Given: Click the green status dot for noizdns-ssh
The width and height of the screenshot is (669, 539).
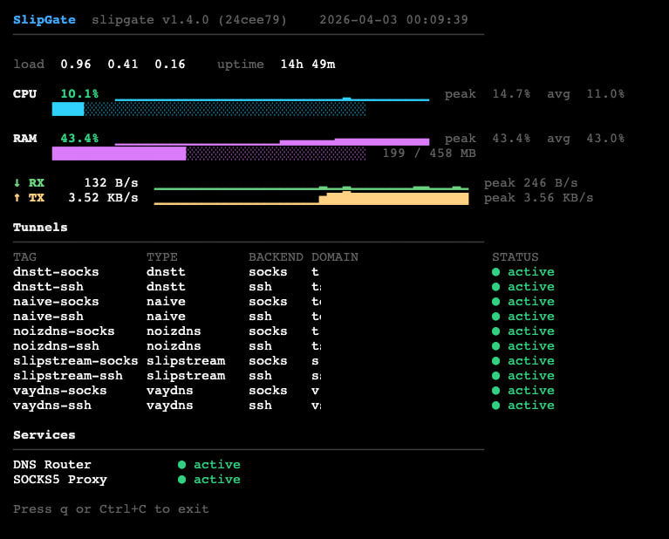Looking at the screenshot, I should 495,346.
